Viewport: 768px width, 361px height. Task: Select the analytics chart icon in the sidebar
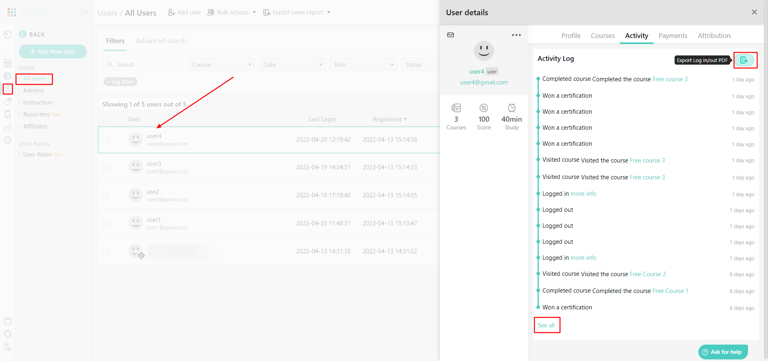[7, 127]
